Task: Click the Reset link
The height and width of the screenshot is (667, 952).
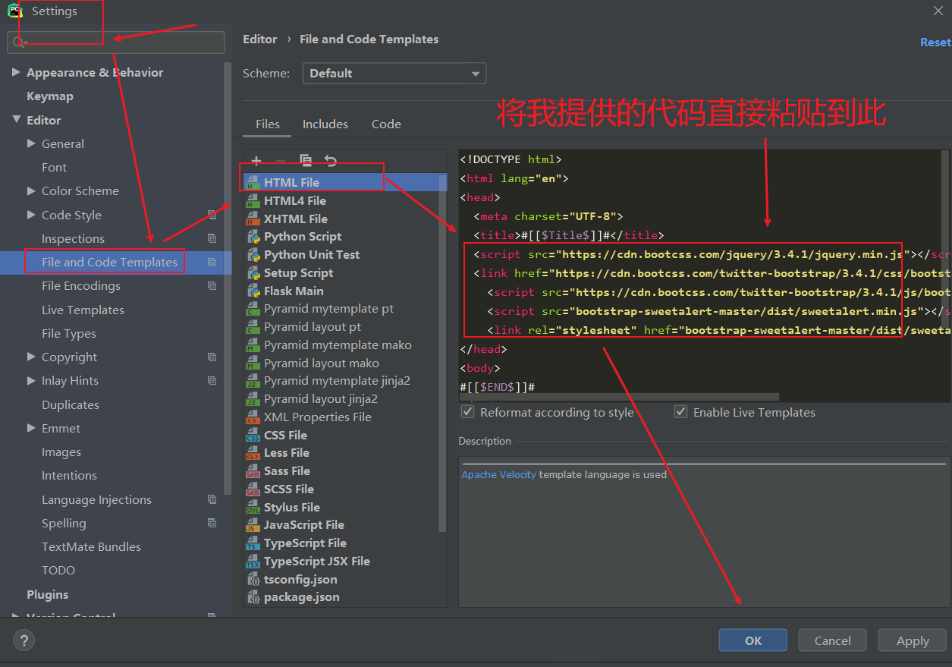Action: (935, 42)
